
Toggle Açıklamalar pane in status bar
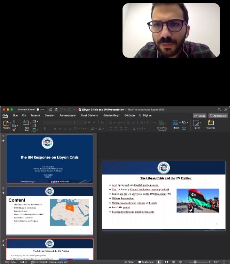point(146,262)
